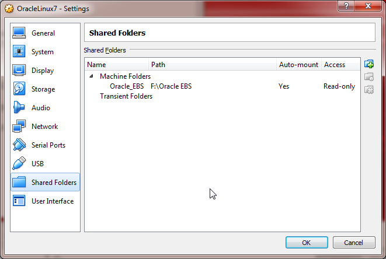Edit the selected shared folder

[x=368, y=77]
